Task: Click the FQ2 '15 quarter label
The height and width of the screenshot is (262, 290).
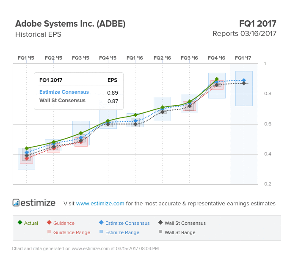Action: point(53,58)
